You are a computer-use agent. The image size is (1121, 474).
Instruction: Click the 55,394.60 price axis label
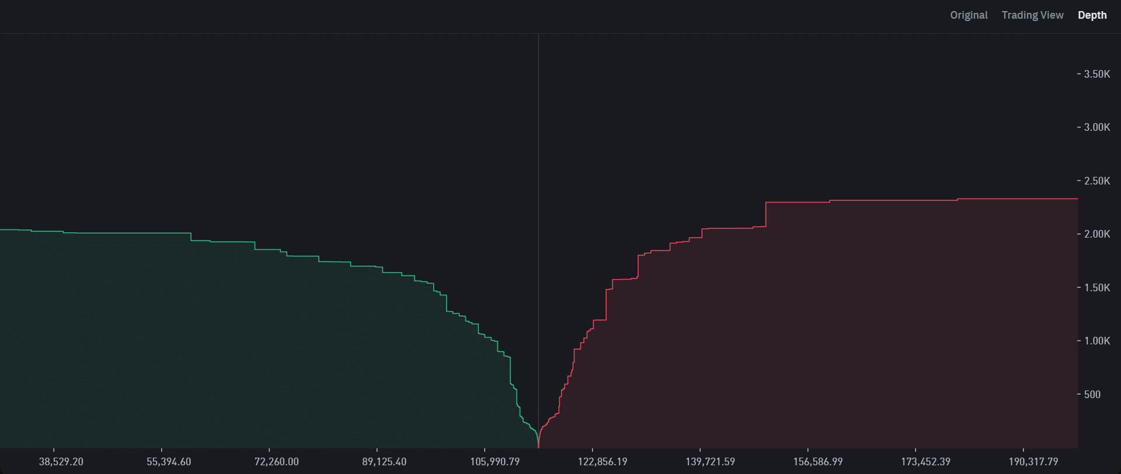[x=169, y=462]
